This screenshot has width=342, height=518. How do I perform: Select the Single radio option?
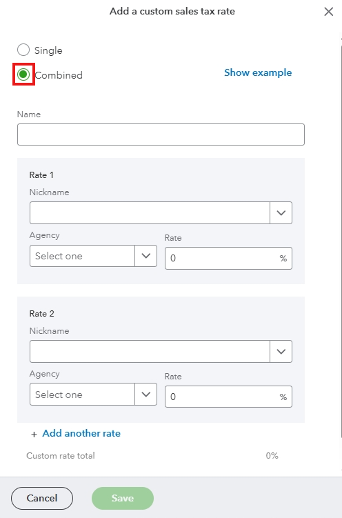(x=23, y=50)
